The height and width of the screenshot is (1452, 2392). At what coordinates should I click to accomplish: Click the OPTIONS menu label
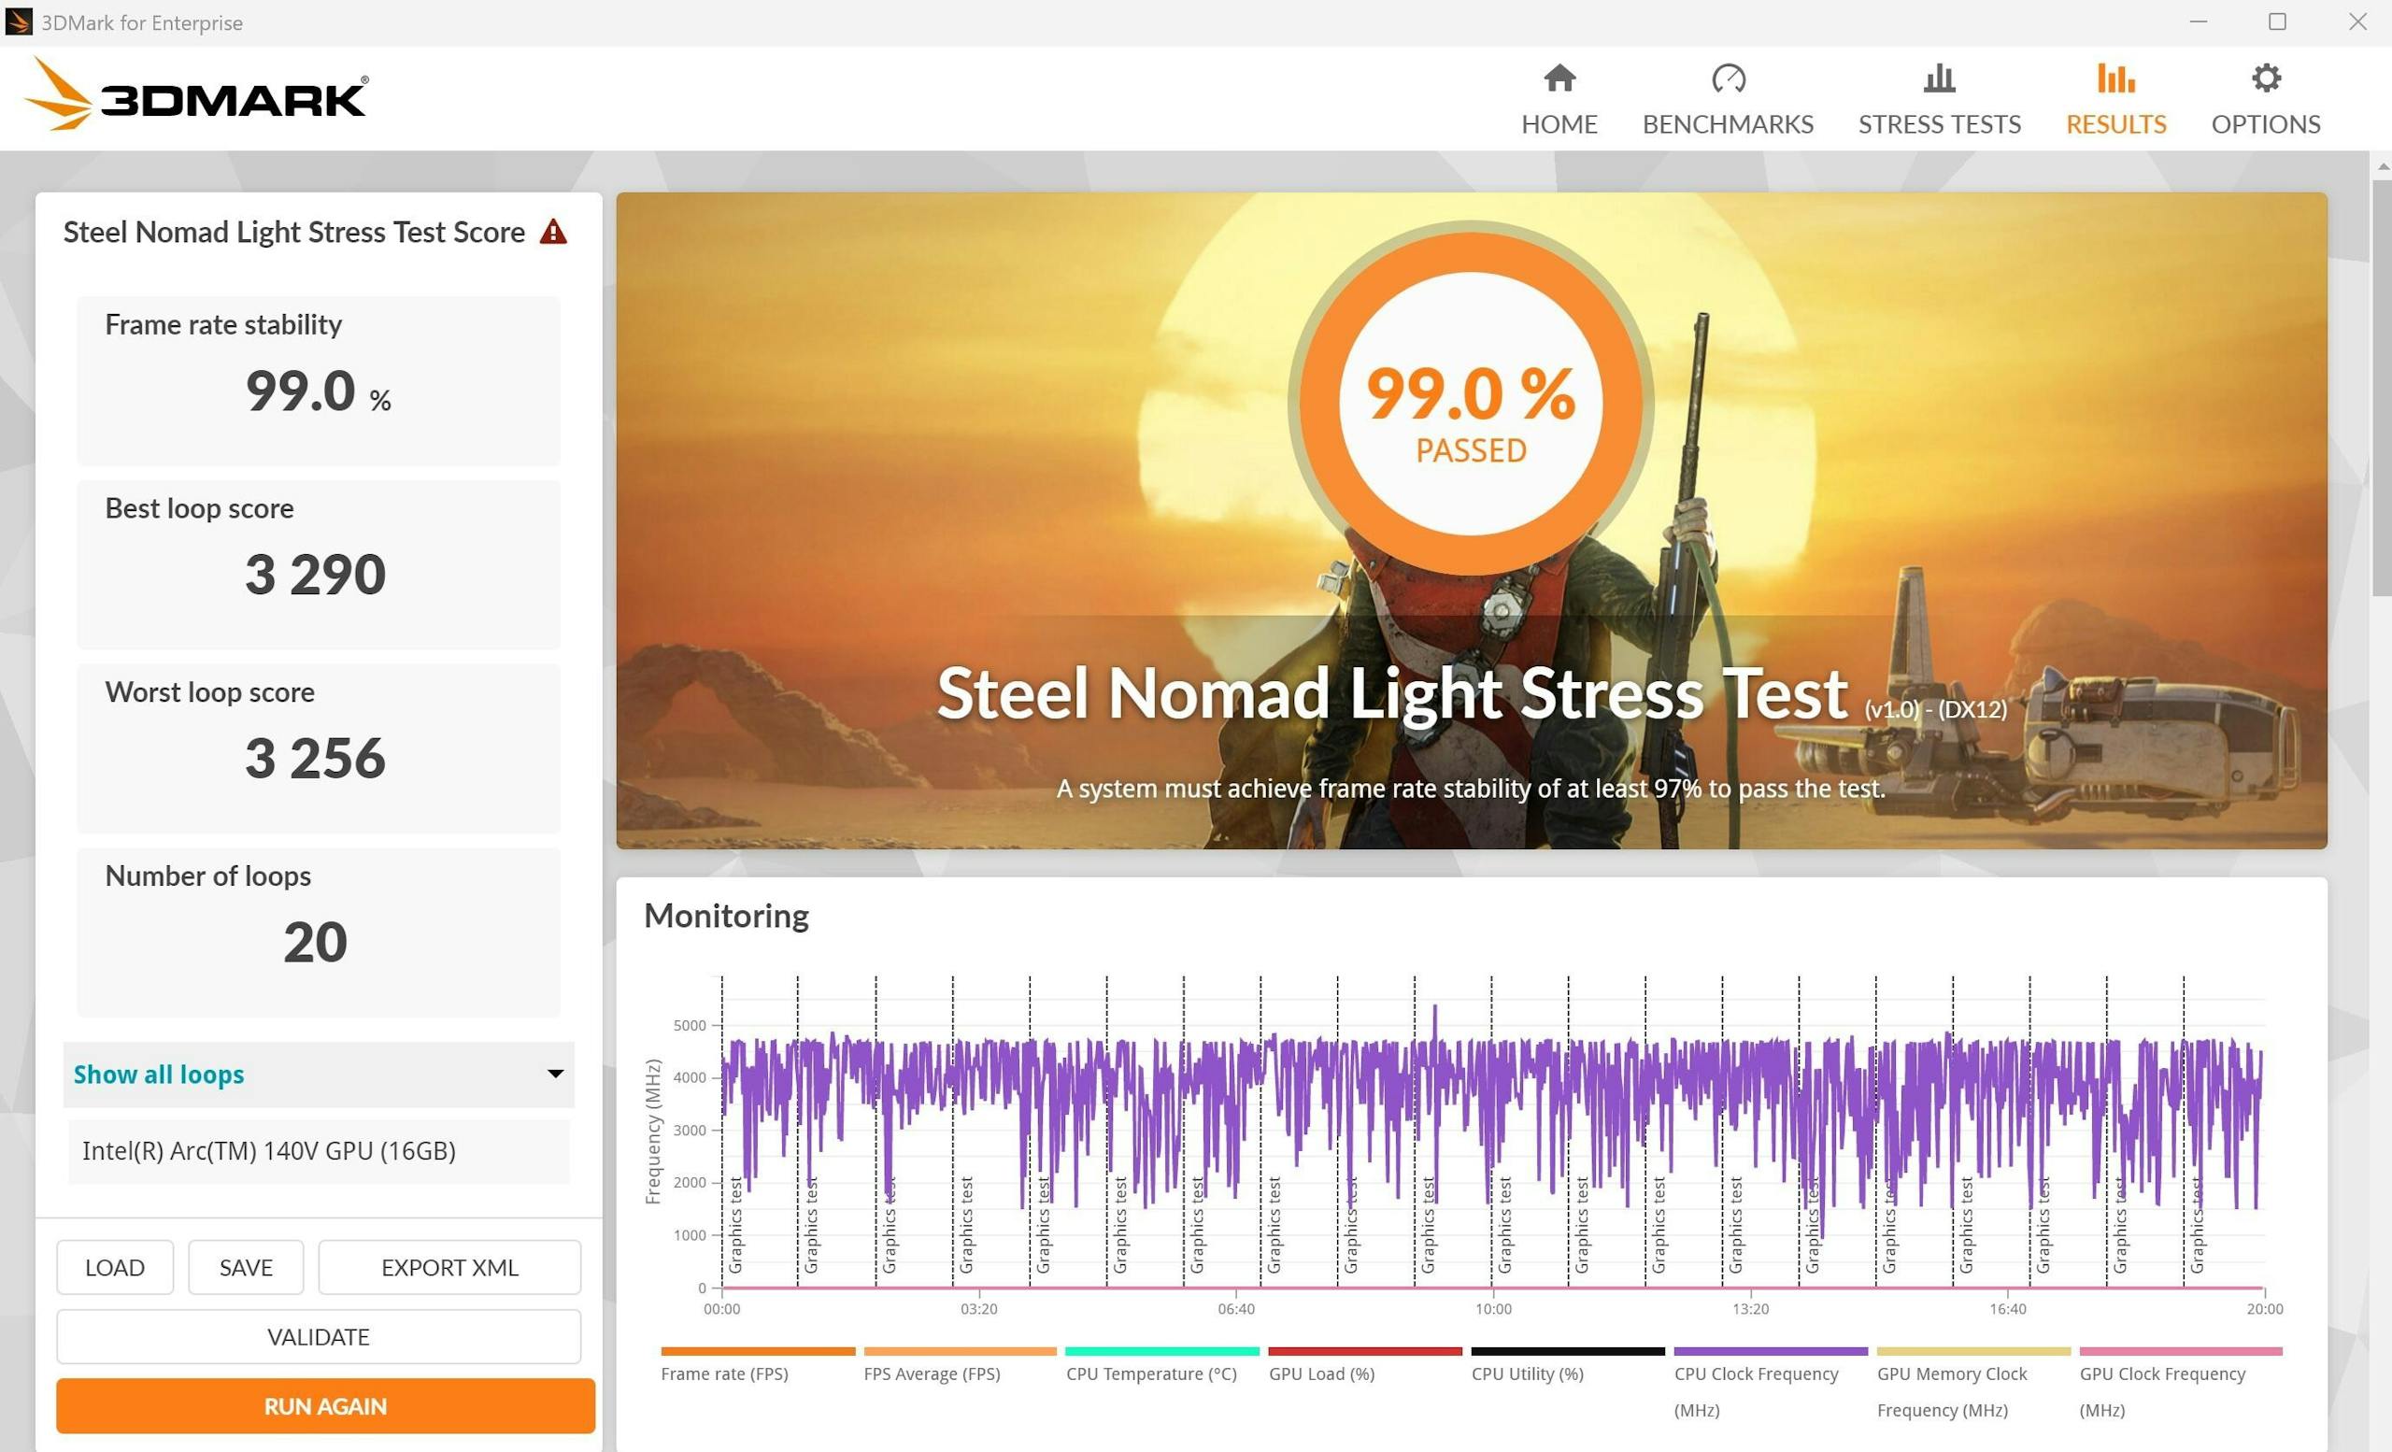2266,124
